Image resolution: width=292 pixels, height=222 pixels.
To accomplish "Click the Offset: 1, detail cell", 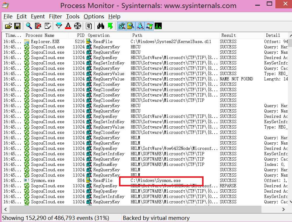I will coord(275,180).
